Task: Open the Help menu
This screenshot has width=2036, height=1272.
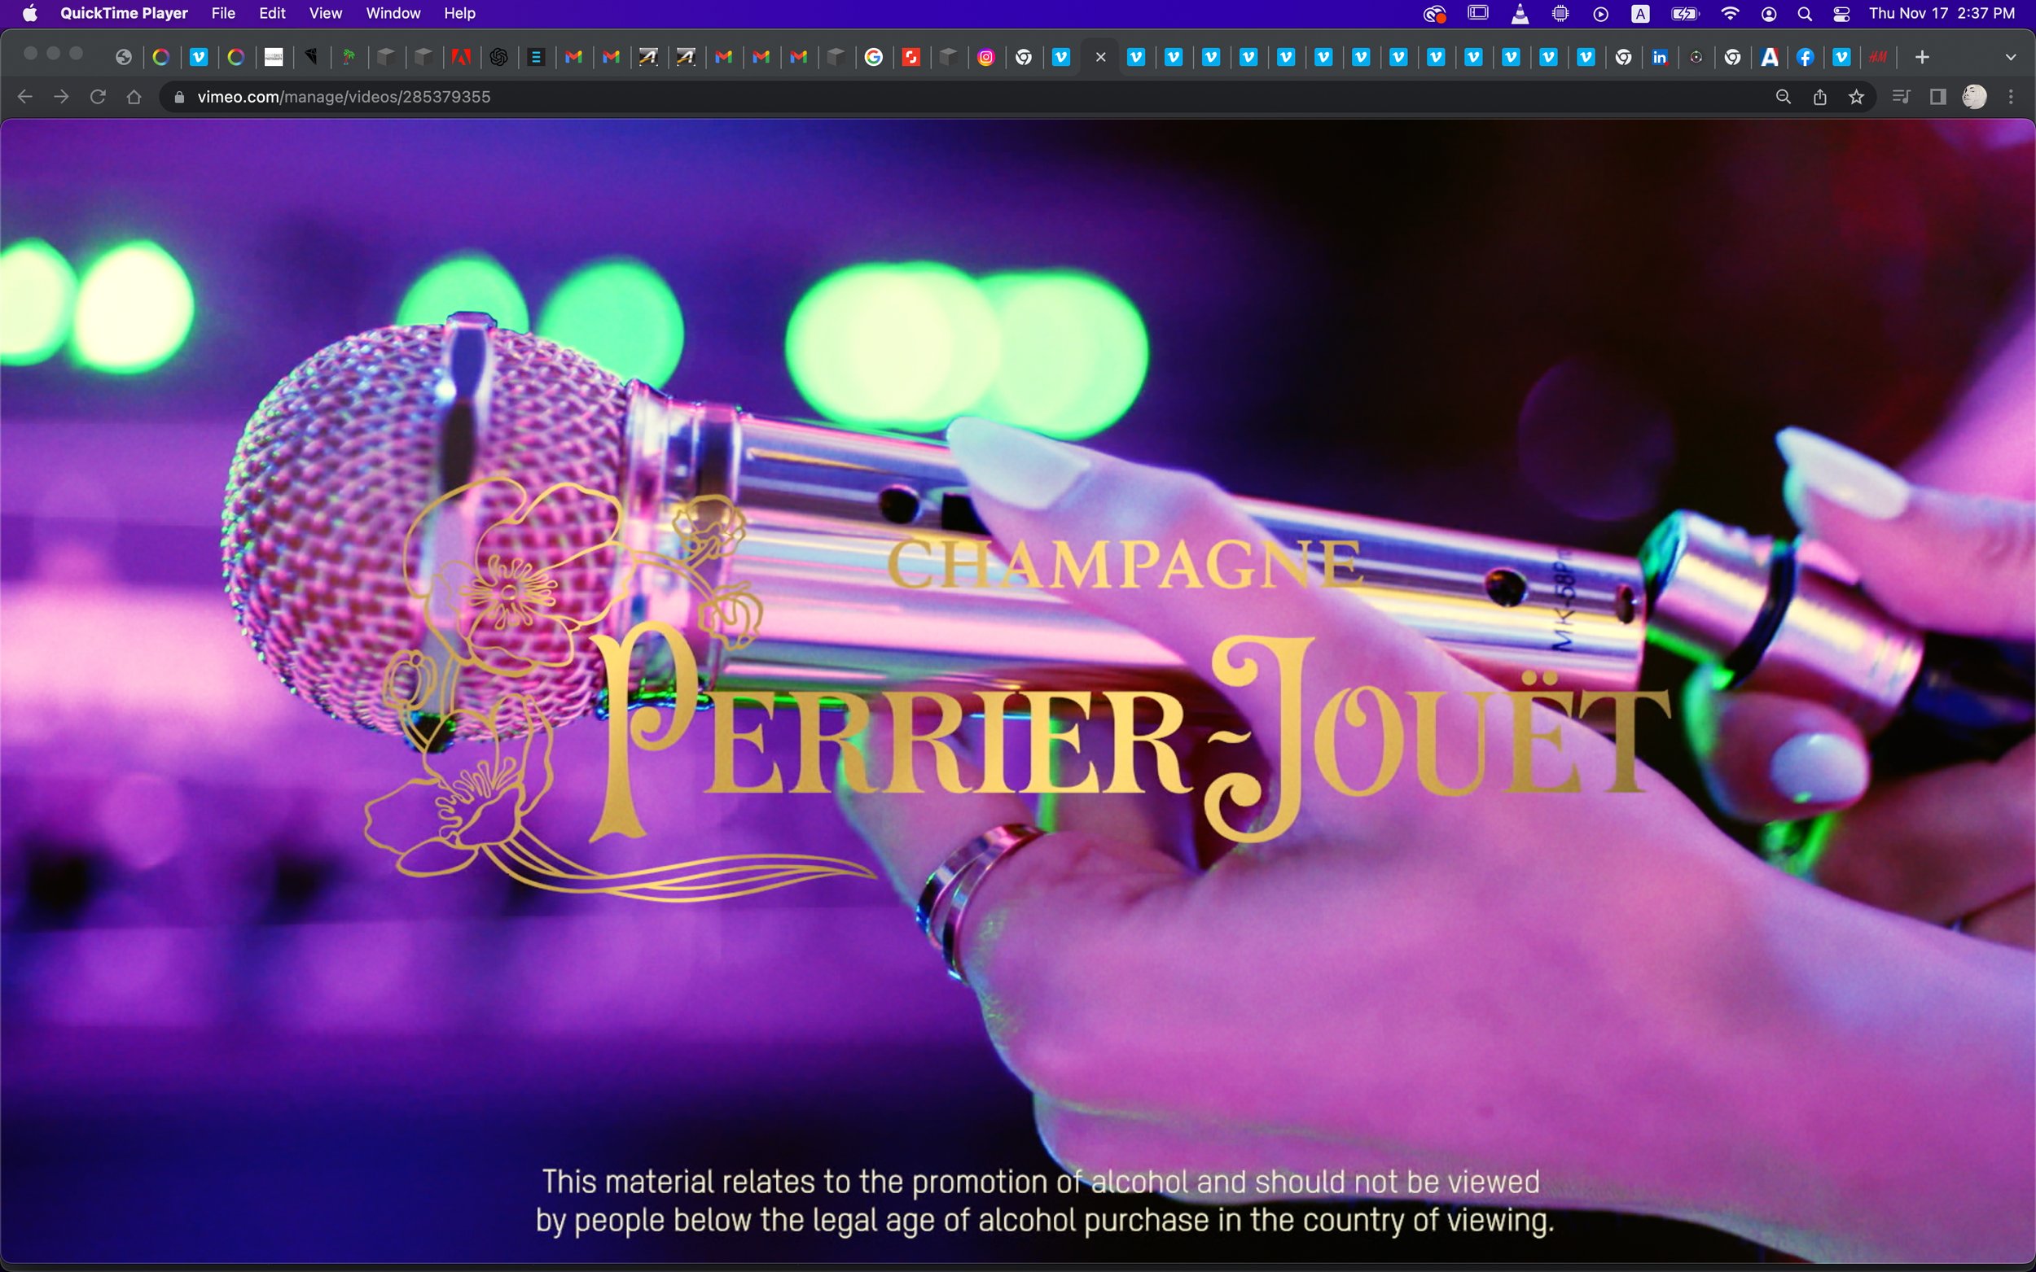Action: (x=459, y=14)
